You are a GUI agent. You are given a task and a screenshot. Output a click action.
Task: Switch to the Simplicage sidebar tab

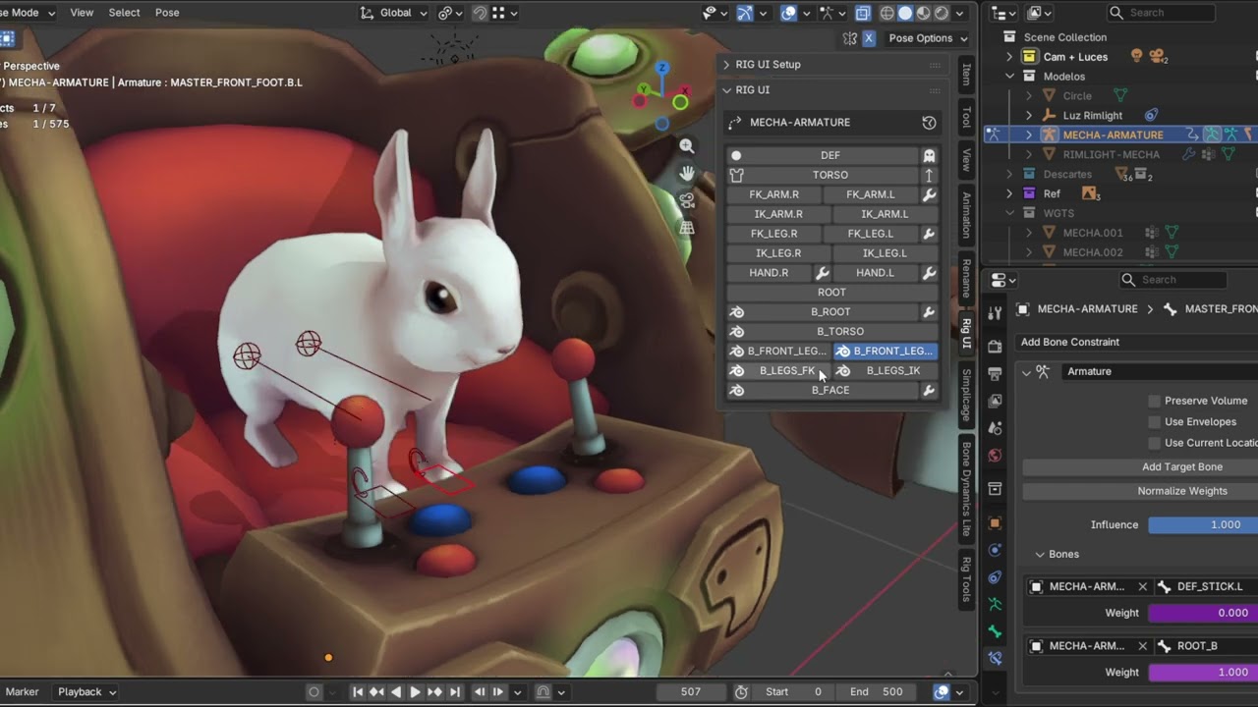pos(966,395)
